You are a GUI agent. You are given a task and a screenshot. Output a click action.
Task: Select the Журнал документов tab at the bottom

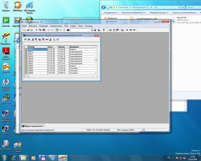click(33, 126)
